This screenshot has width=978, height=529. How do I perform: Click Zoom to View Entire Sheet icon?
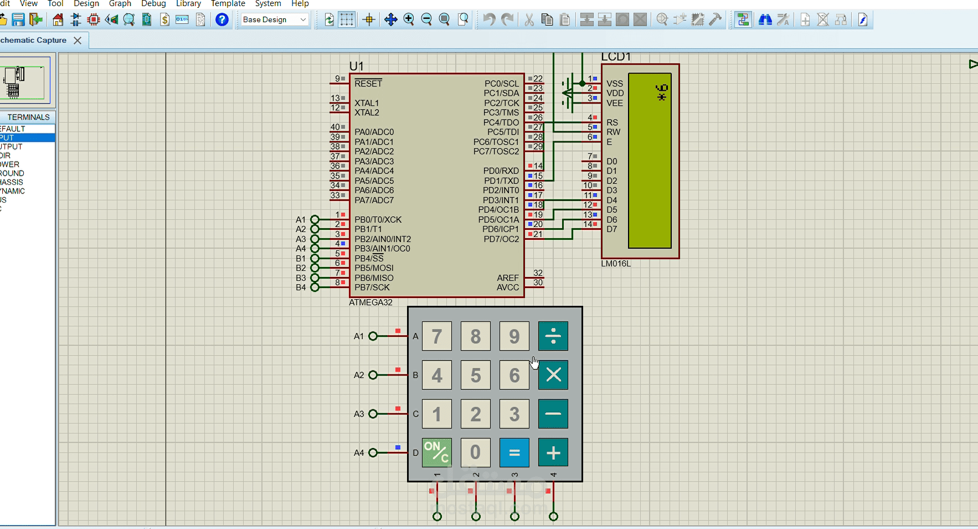pos(444,20)
